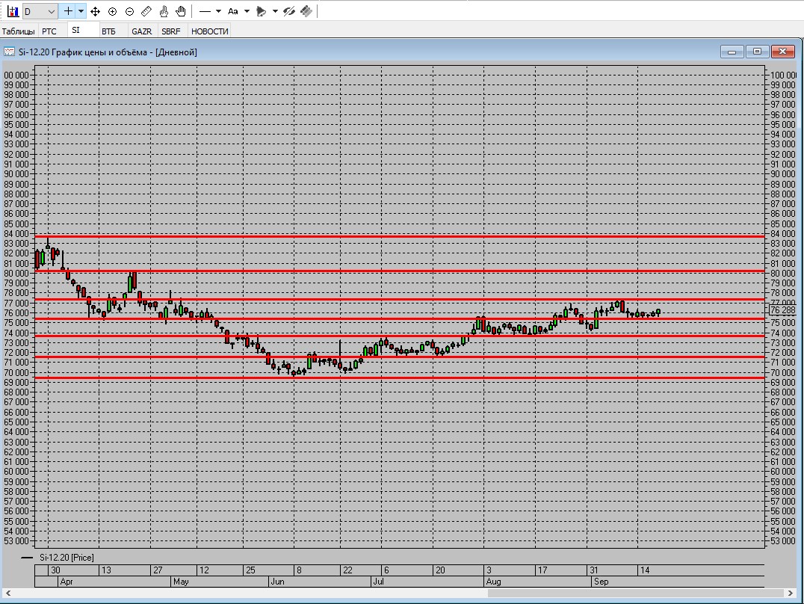Select the open hand pan tool
This screenshot has height=604, width=804.
181,11
